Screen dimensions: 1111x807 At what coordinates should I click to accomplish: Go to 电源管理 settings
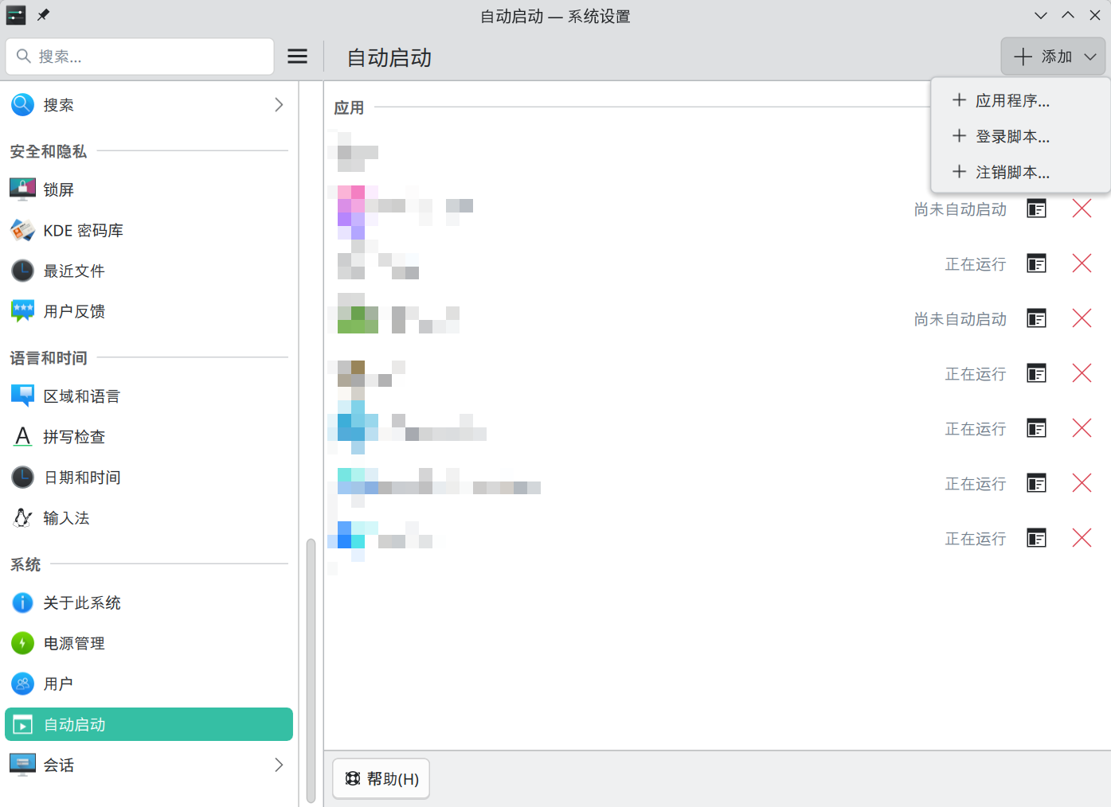pyautogui.click(x=74, y=643)
